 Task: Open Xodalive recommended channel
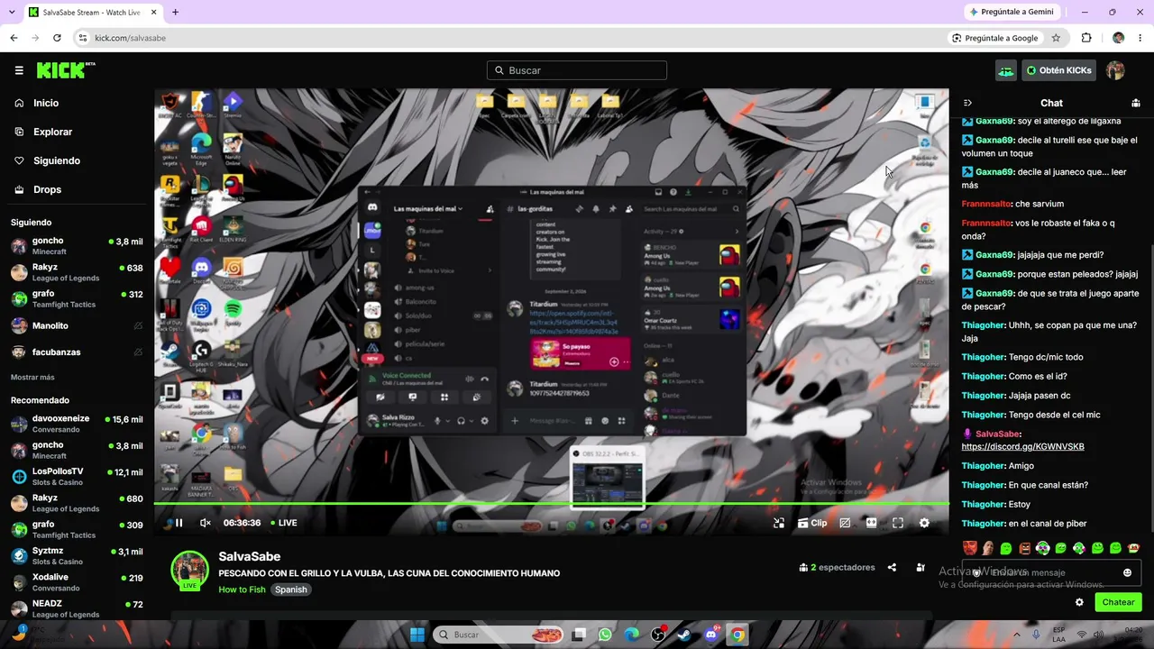tap(77, 582)
